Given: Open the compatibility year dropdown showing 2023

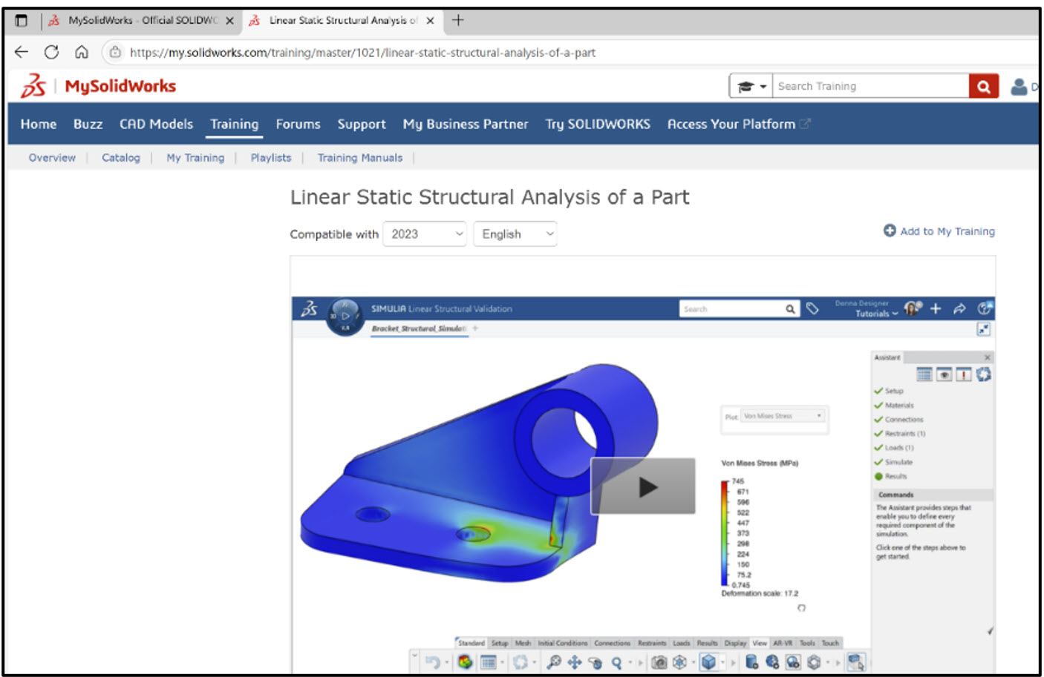Looking at the screenshot, I should click(424, 234).
